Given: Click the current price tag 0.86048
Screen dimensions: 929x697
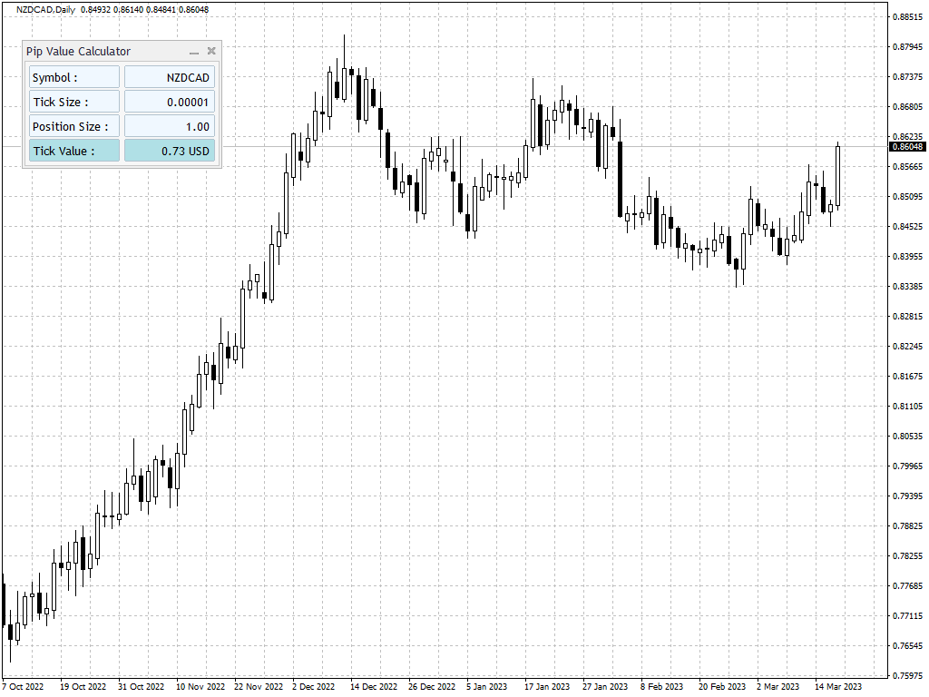Looking at the screenshot, I should 907,146.
